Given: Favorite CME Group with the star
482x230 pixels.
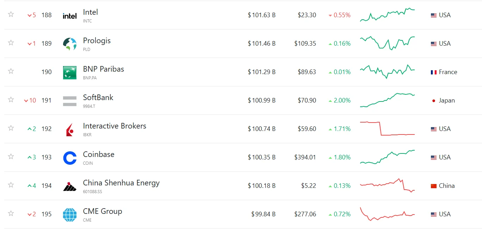Looking at the screenshot, I should [x=11, y=213].
